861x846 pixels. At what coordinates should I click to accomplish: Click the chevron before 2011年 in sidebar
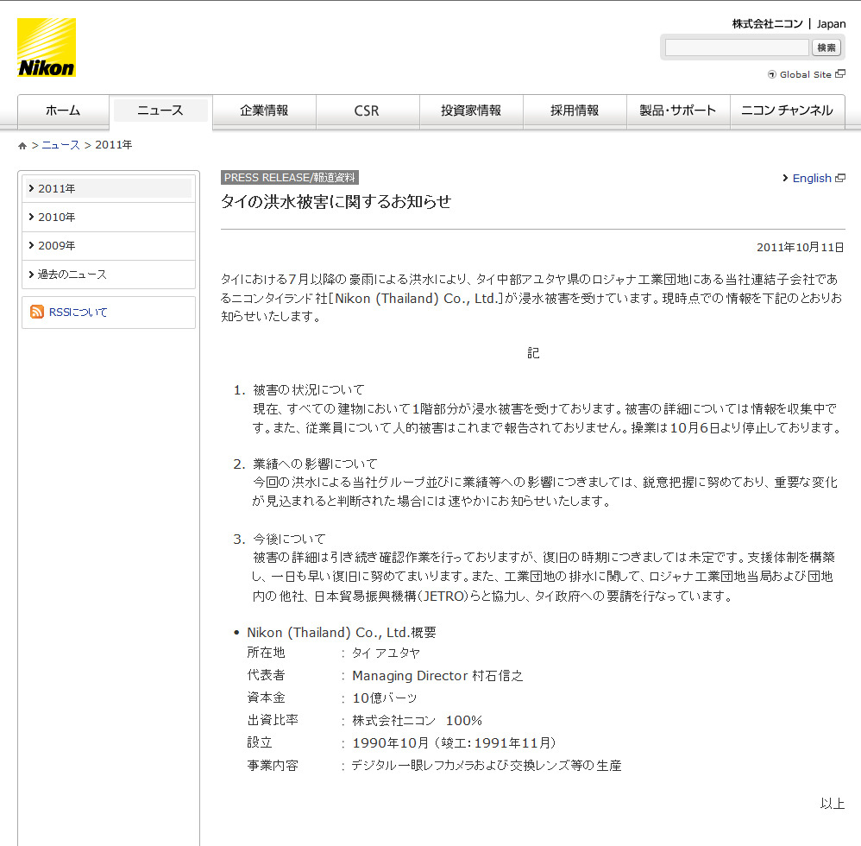point(31,188)
